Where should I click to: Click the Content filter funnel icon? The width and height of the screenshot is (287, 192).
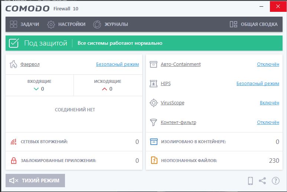(153, 122)
